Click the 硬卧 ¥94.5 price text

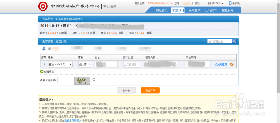coord(84,33)
